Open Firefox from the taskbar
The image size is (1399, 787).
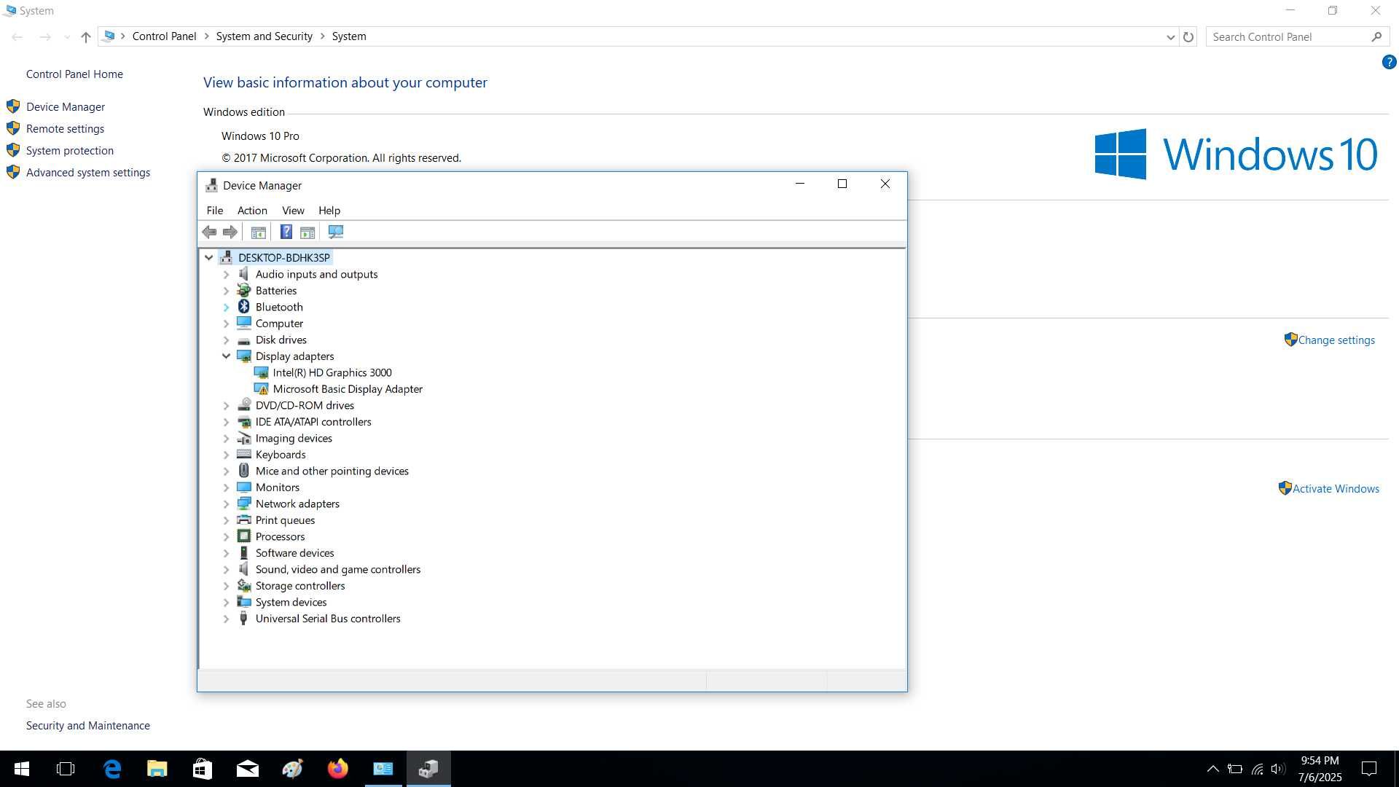pos(338,769)
